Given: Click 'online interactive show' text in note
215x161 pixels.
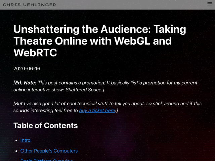Looking at the screenshot, I should coord(39,90).
